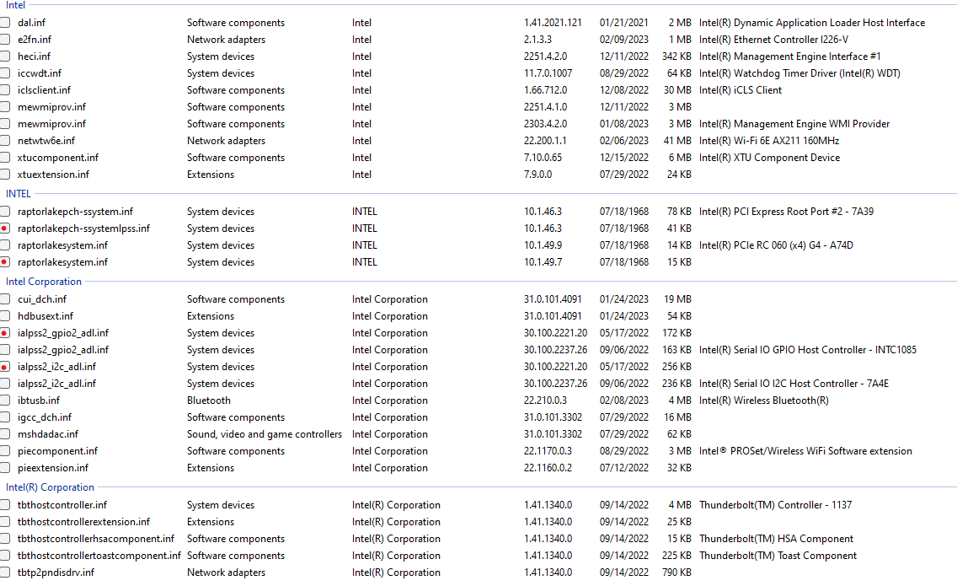Click tbthostcontrollerhsacomponent.inf file name
This screenshot has height=586, width=957.
coord(96,539)
